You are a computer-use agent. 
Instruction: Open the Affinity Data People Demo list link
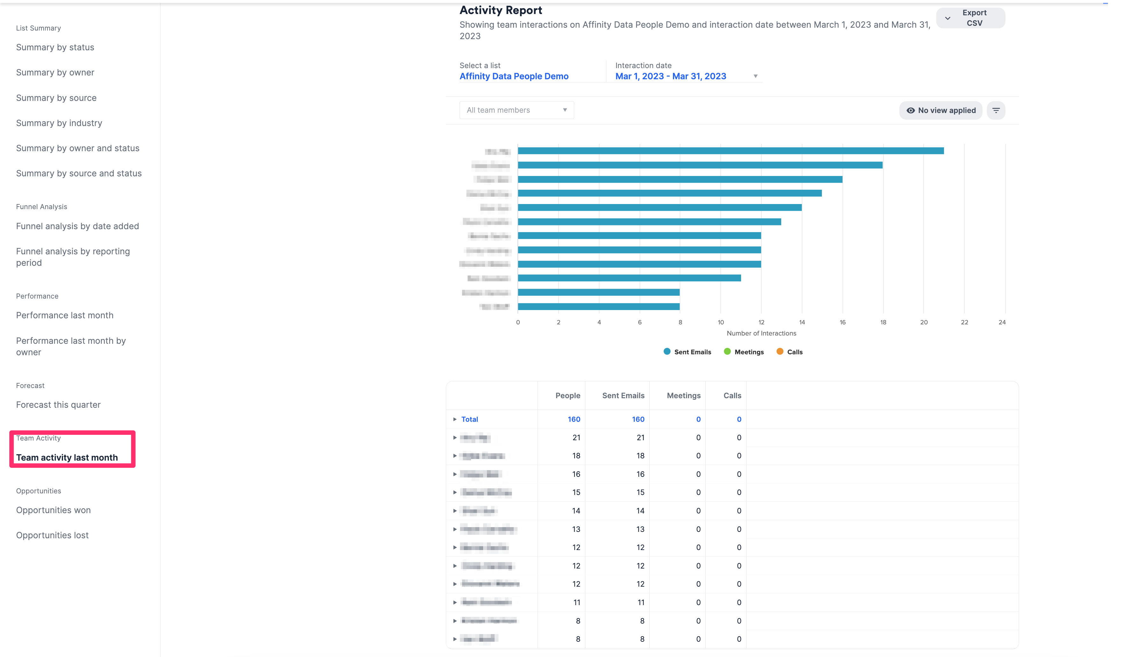click(x=514, y=75)
